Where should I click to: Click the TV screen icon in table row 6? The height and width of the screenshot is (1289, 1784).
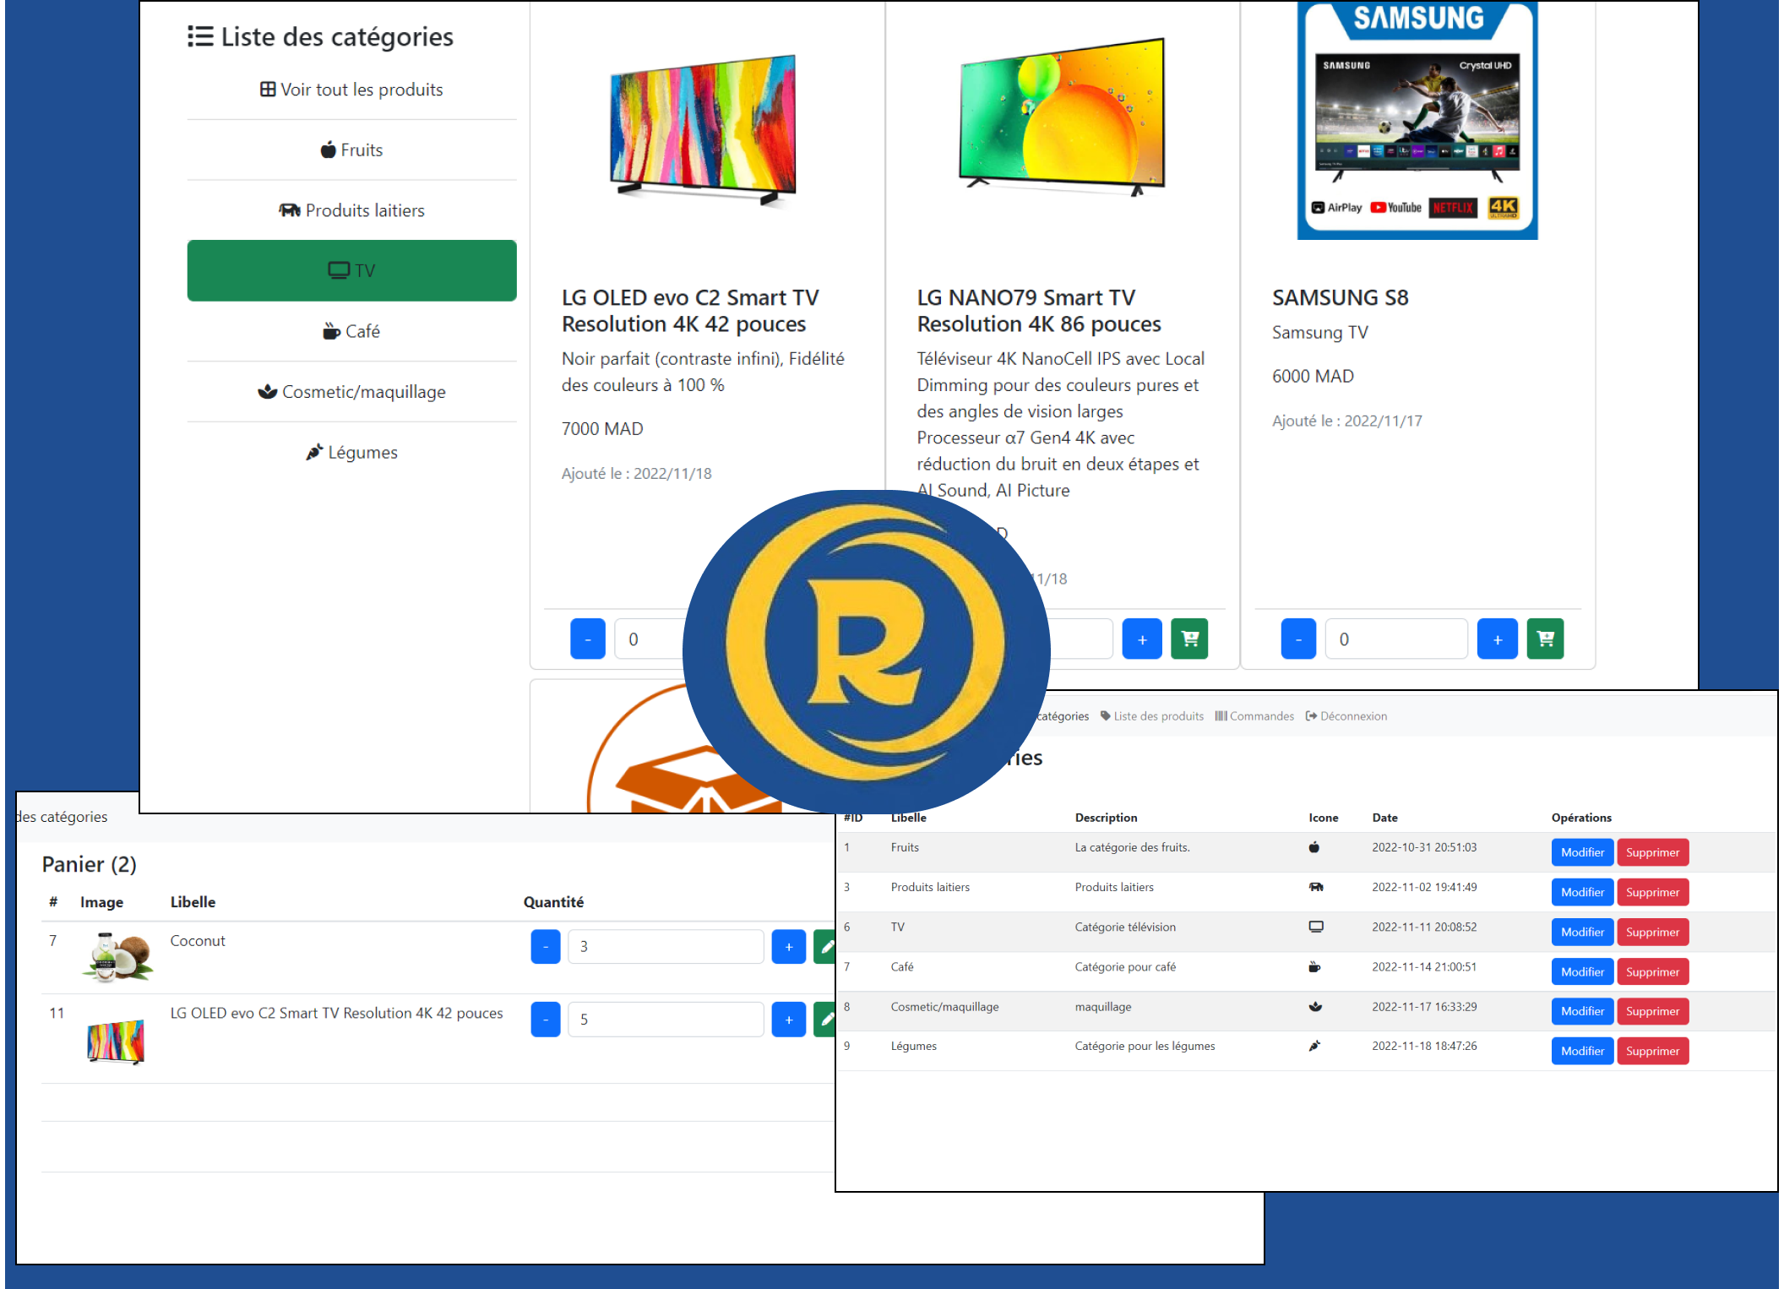pyautogui.click(x=1316, y=927)
